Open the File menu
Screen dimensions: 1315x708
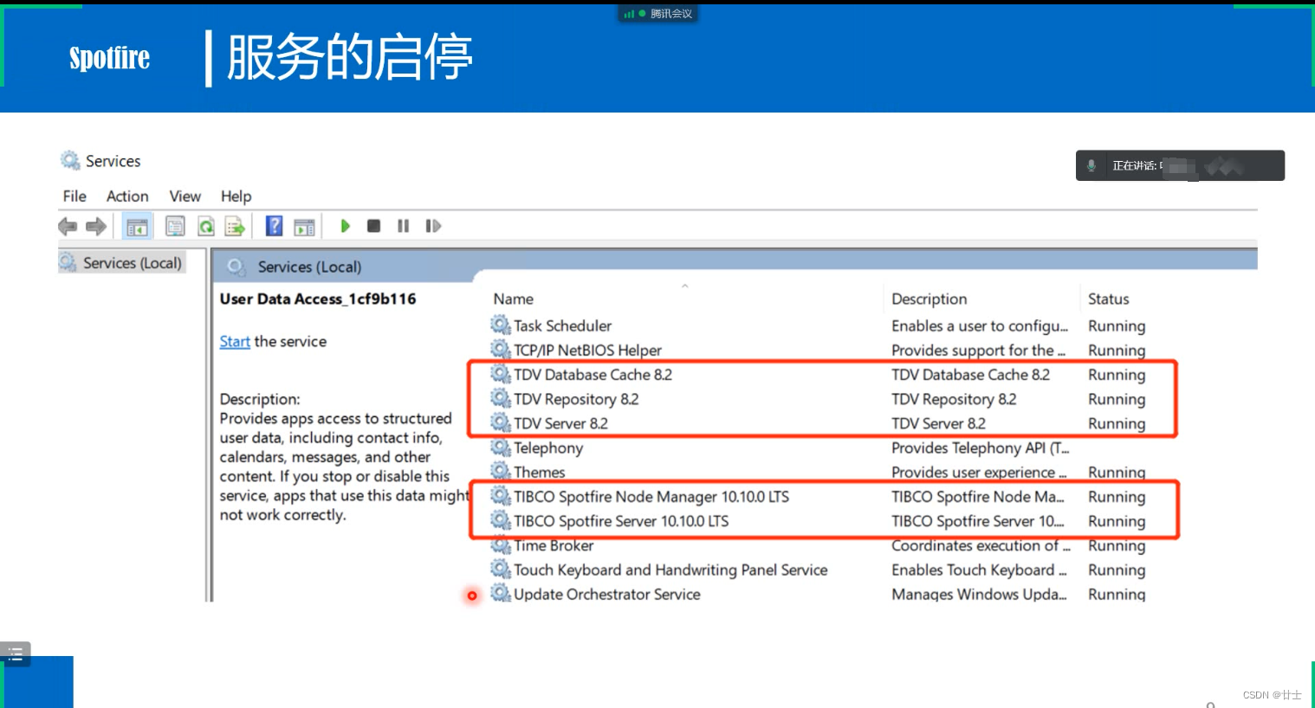[x=74, y=196]
